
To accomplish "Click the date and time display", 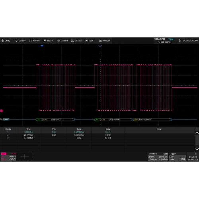I will tap(193, 158).
